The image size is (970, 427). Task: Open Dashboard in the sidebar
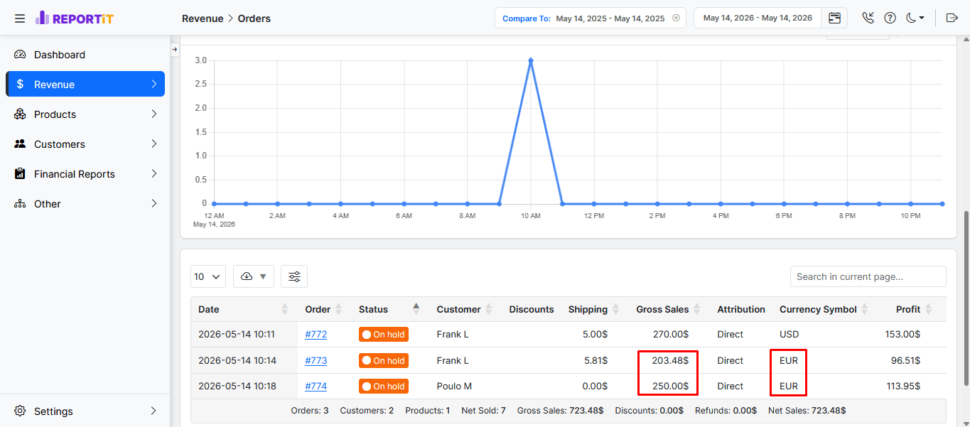[x=85, y=55]
